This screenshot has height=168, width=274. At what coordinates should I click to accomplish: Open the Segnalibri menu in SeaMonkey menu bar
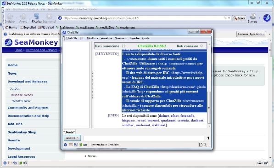54,9
